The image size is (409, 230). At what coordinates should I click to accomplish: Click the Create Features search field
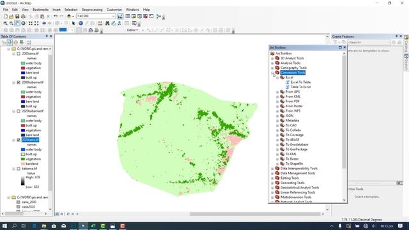coord(369,42)
